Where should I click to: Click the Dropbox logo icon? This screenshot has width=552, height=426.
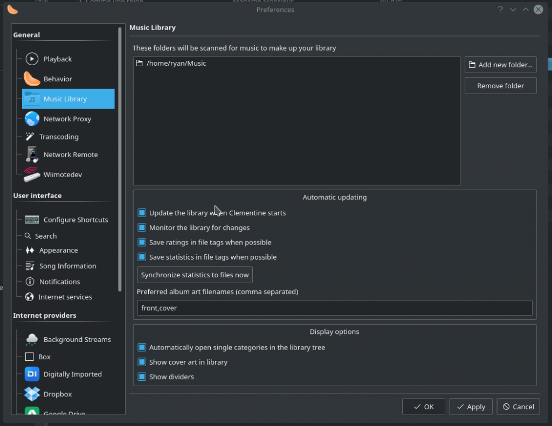coord(32,394)
